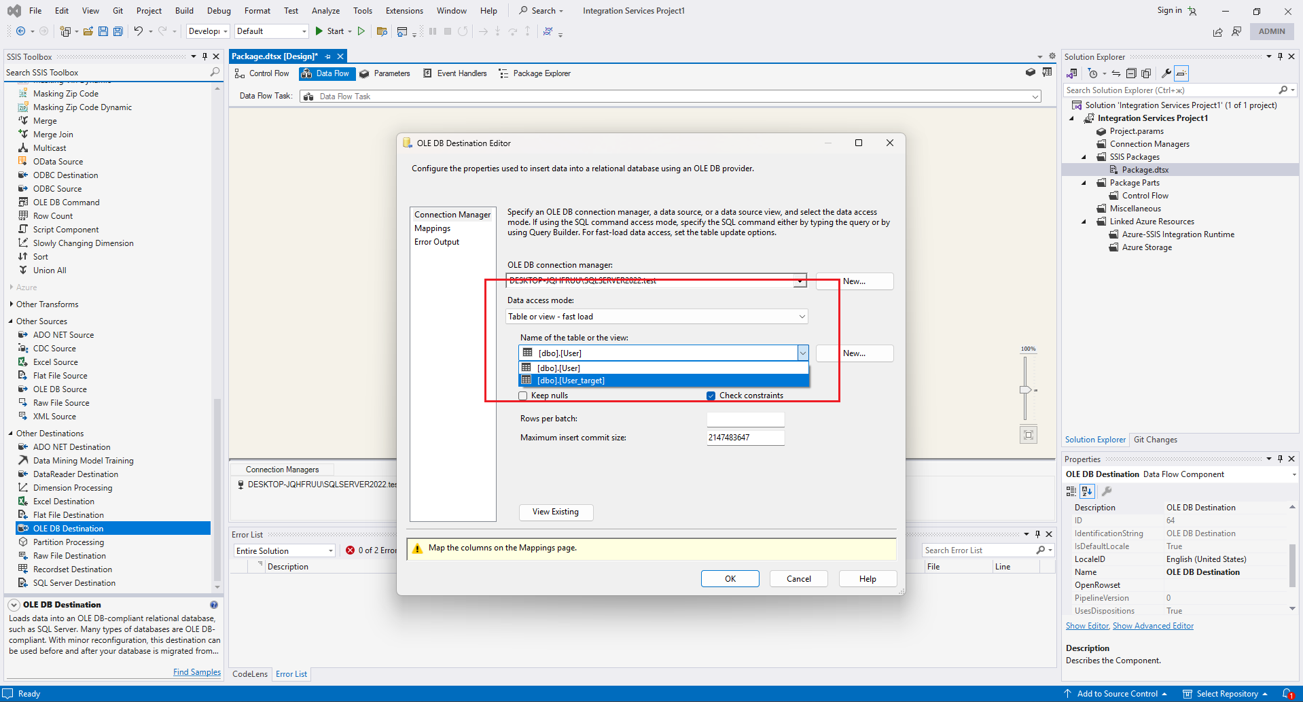Pick the OLE DB Source item
1303x702 pixels.
[60, 389]
